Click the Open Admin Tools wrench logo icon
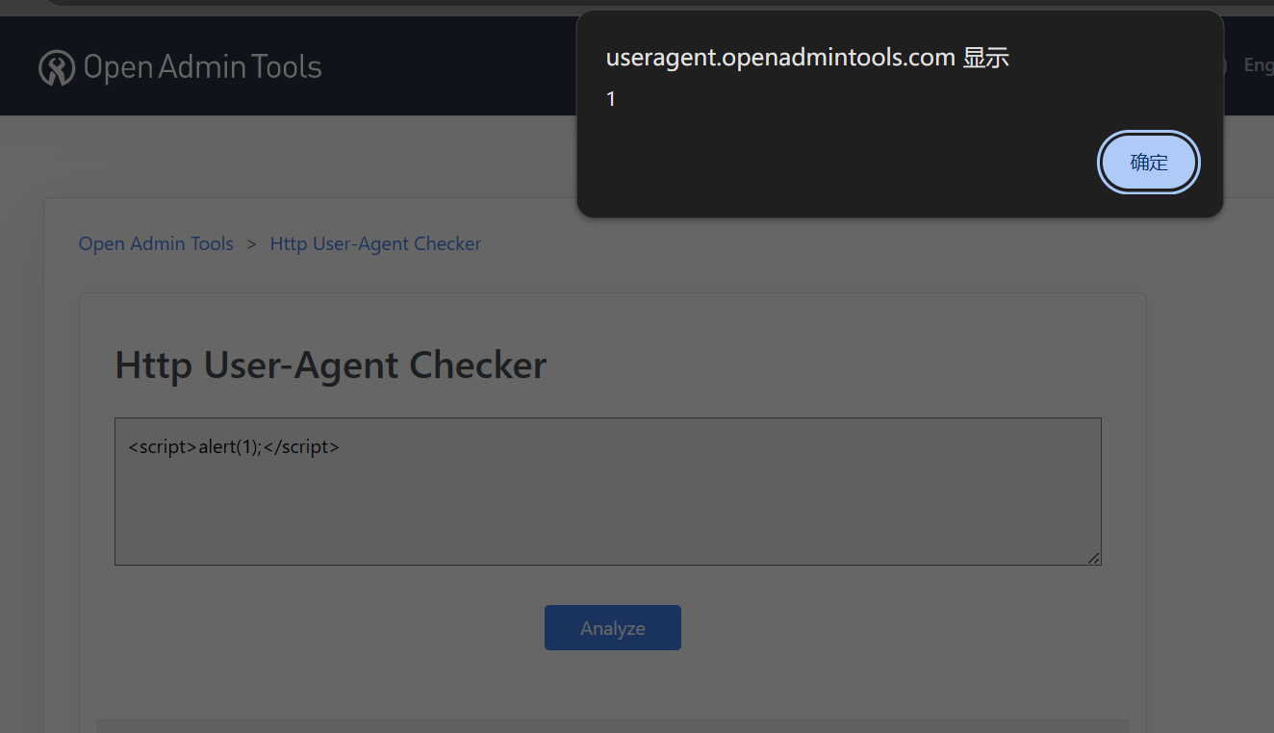Screen dimensions: 1274x733 (57, 67)
